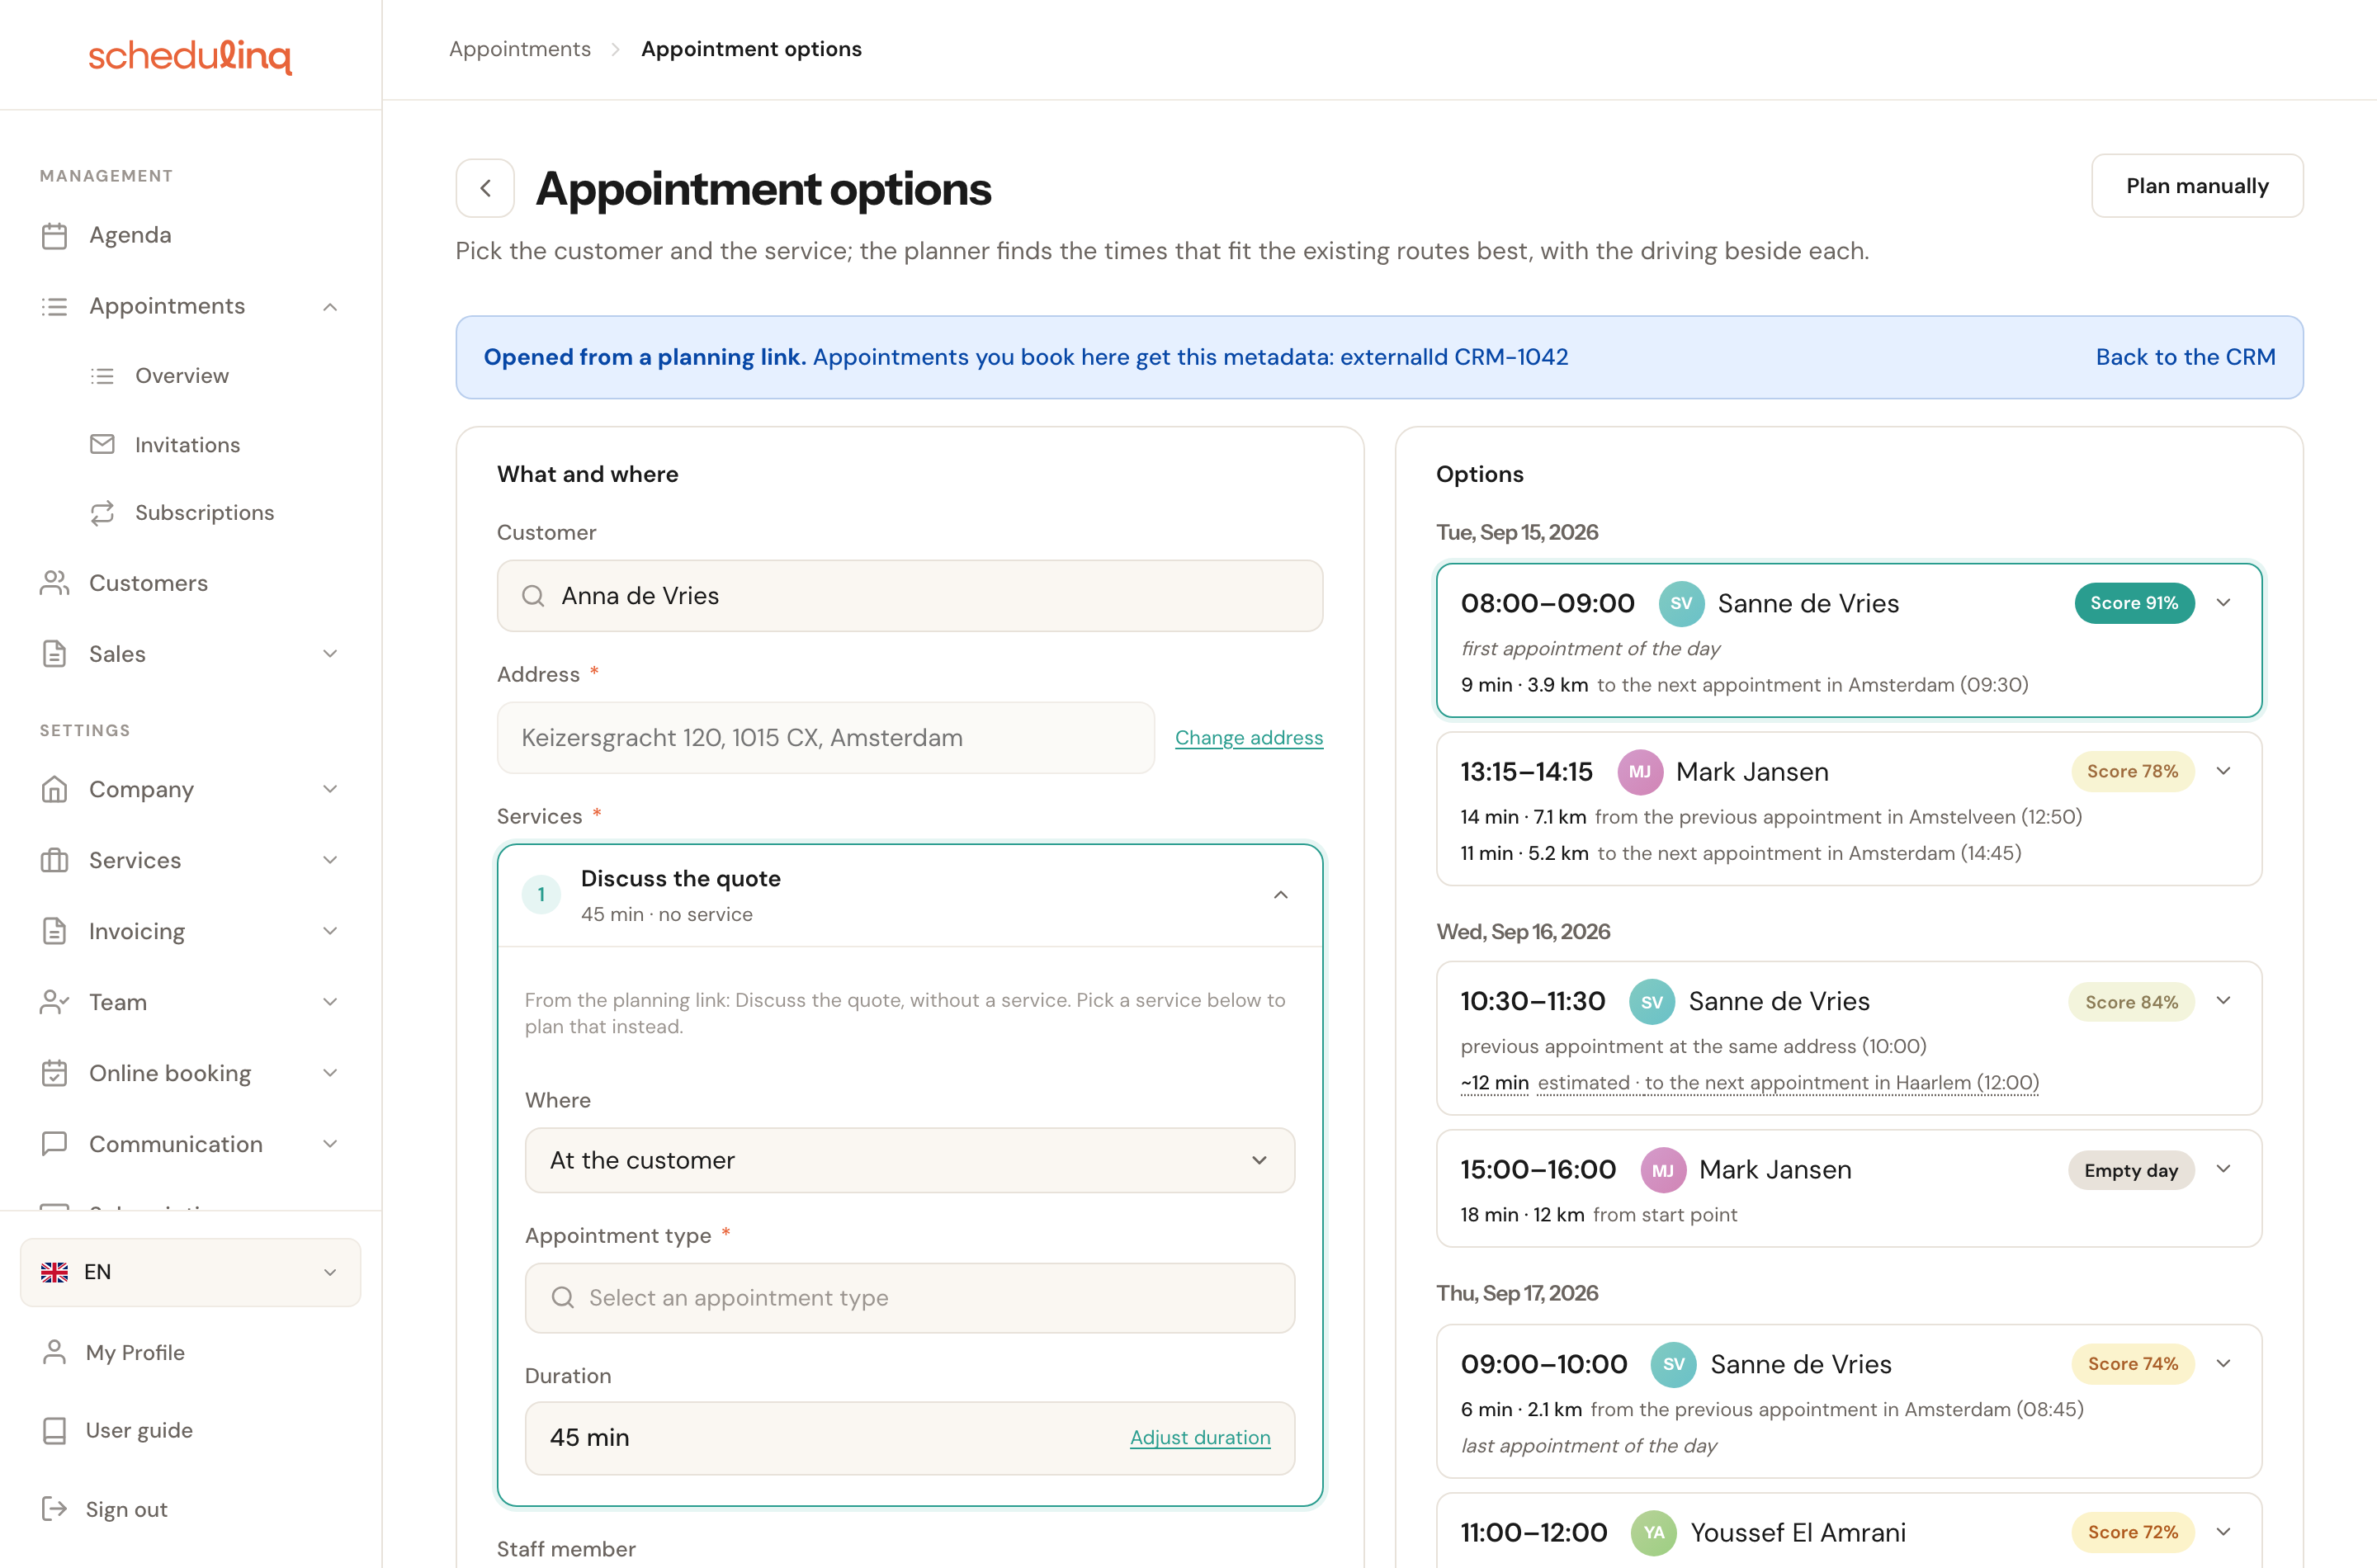Click the Services briefcase icon
The width and height of the screenshot is (2377, 1568).
(x=54, y=860)
